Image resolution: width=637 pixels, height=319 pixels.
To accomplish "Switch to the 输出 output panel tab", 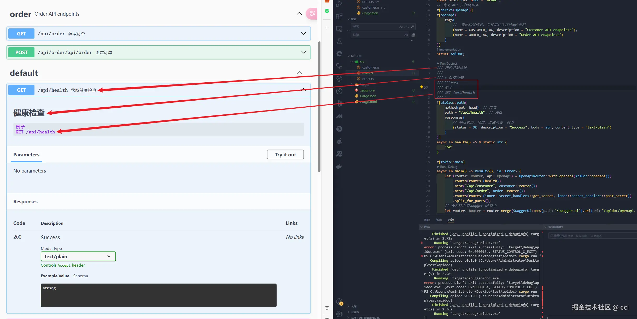I will coord(439,220).
